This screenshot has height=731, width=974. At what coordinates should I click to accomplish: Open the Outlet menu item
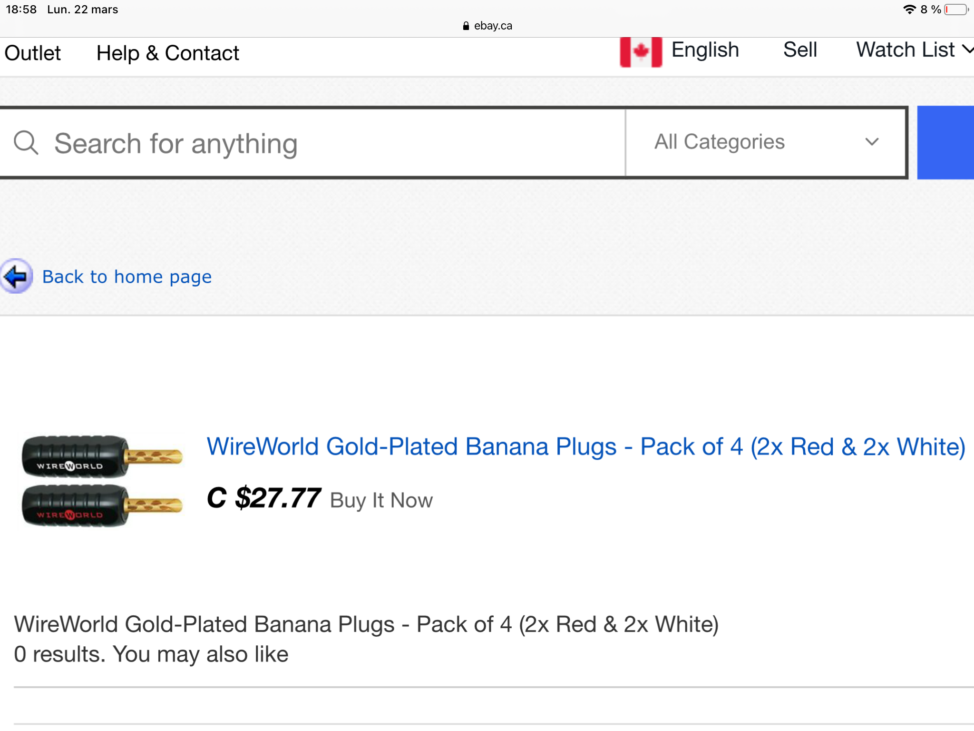coord(32,53)
